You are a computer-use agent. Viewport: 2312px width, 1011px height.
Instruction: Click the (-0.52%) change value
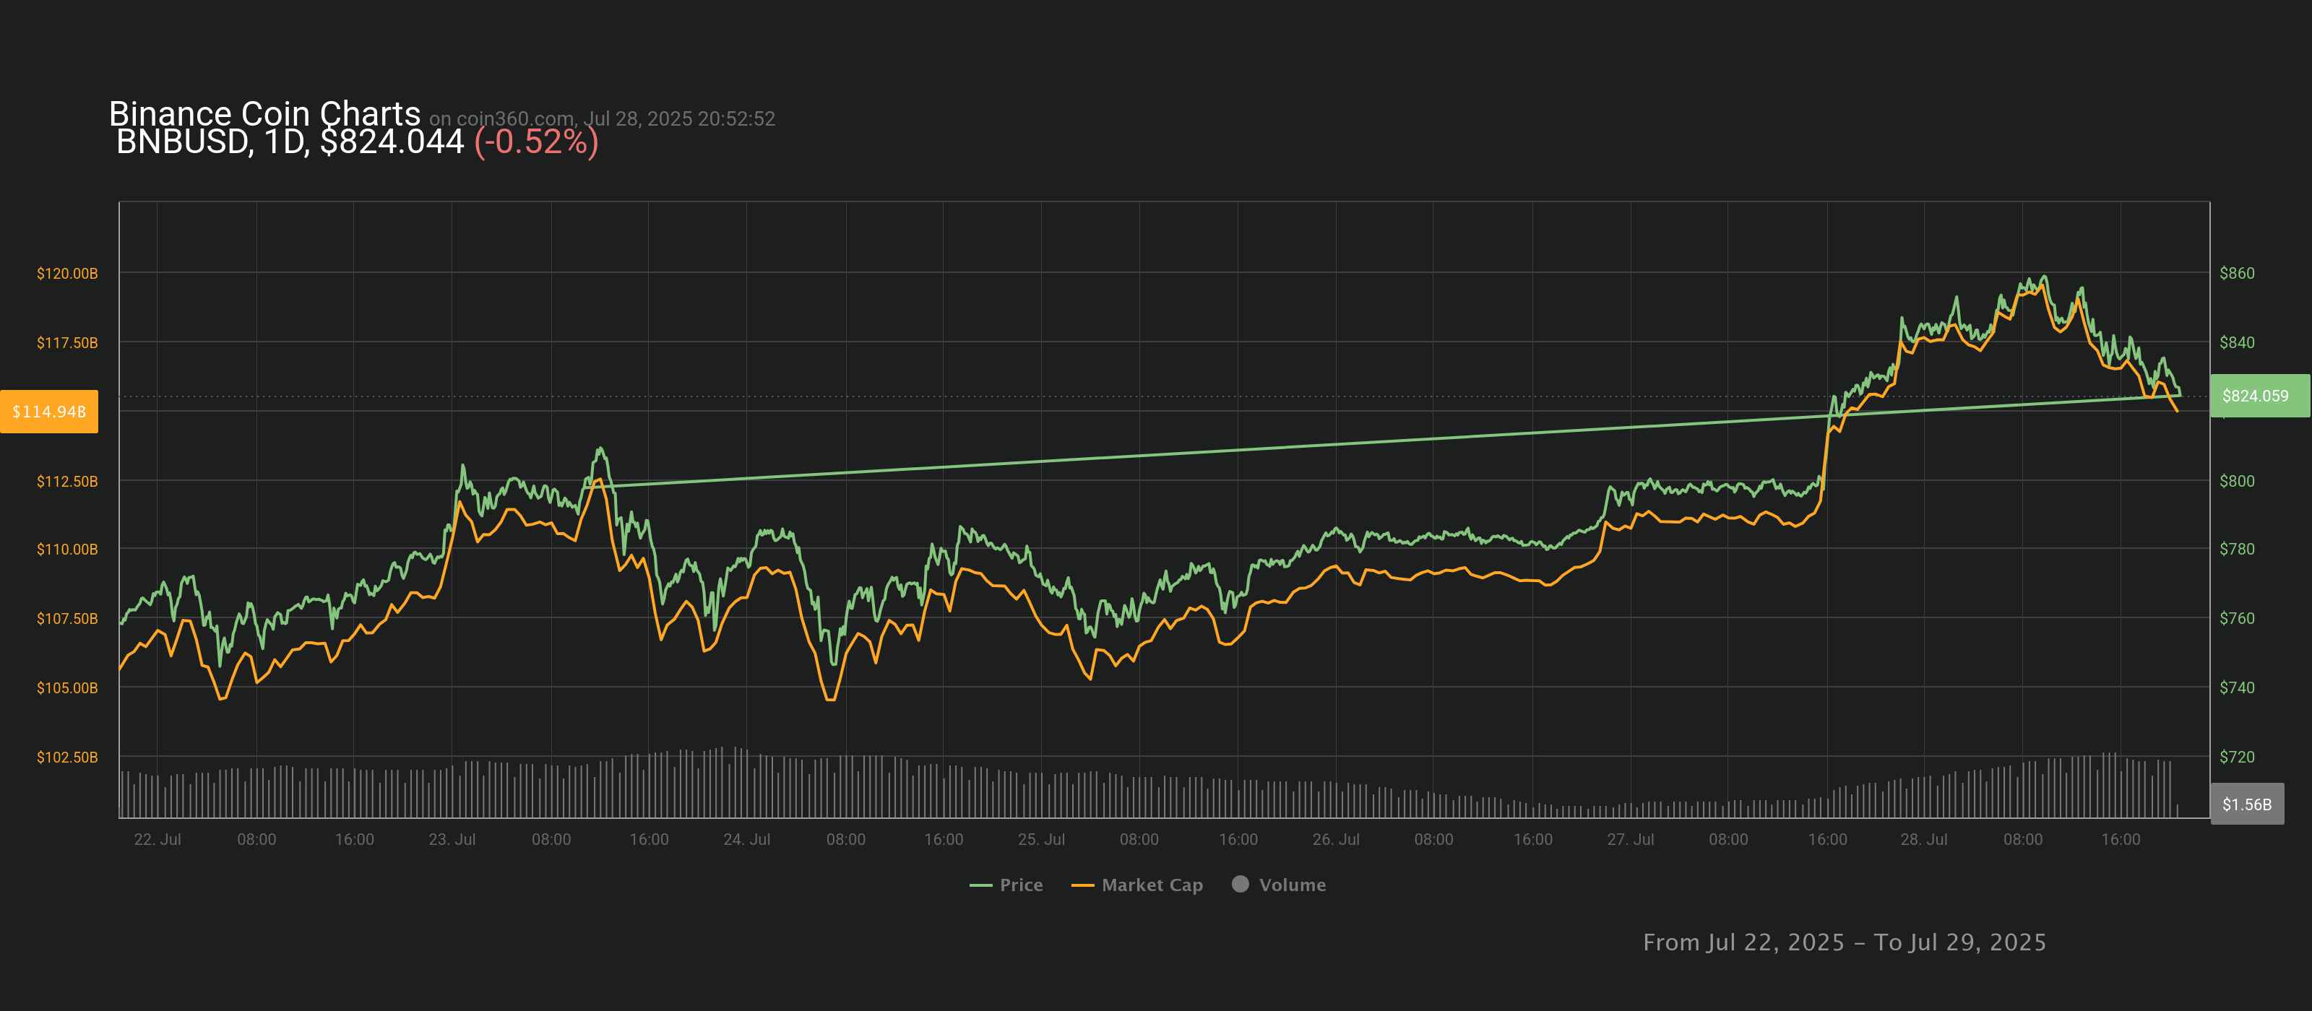pyautogui.click(x=537, y=142)
